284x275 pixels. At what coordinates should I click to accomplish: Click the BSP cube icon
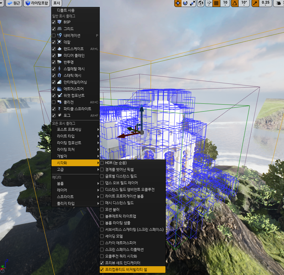pos(59,22)
